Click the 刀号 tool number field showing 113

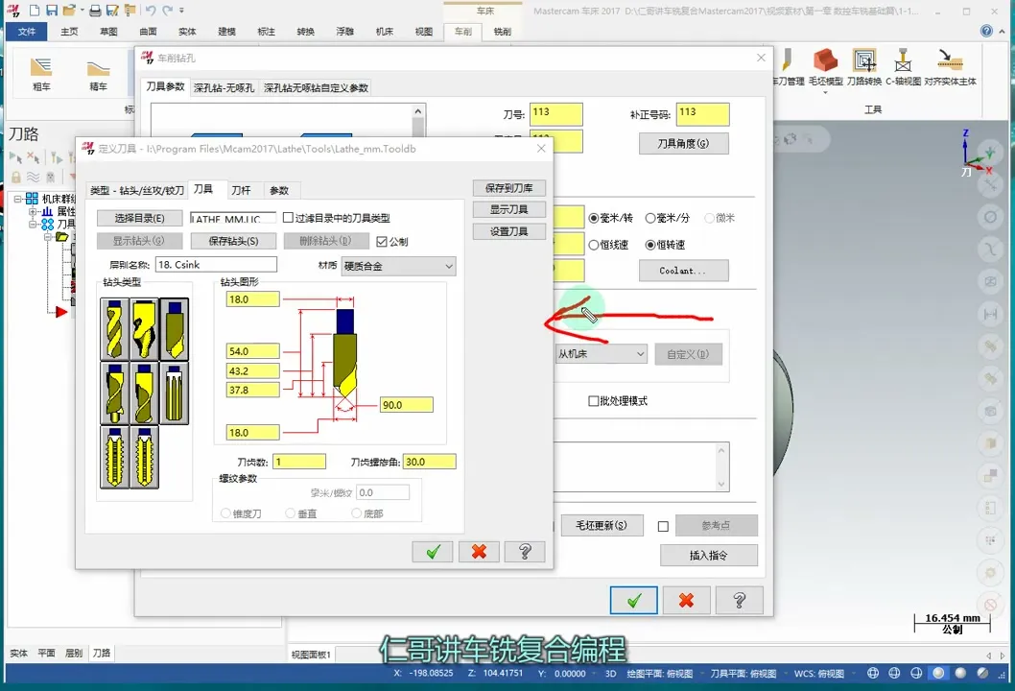click(556, 112)
